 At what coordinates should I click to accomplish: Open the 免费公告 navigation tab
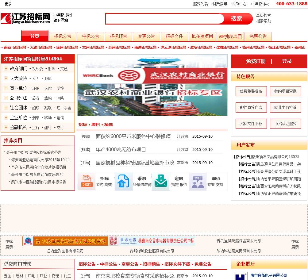point(258,36)
